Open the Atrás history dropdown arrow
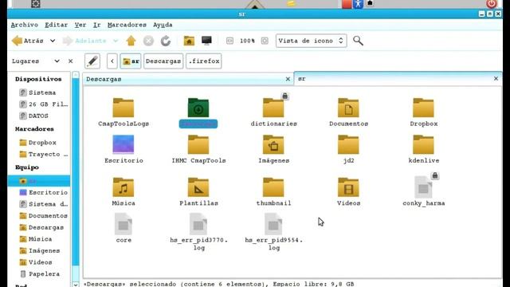Image resolution: width=510 pixels, height=287 pixels. (x=53, y=41)
